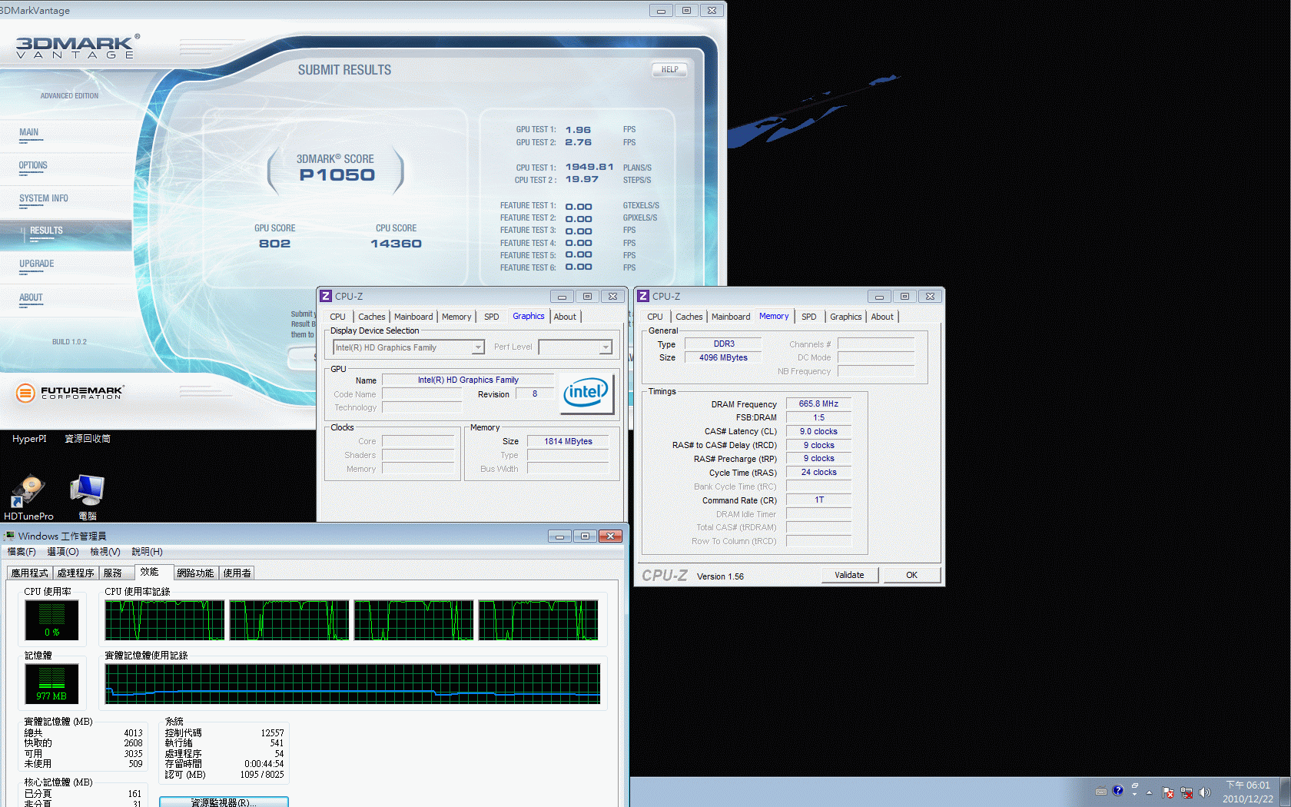Click the Show desktop strip at taskbar end
Viewport: 1291px width, 807px height.
tap(1285, 792)
